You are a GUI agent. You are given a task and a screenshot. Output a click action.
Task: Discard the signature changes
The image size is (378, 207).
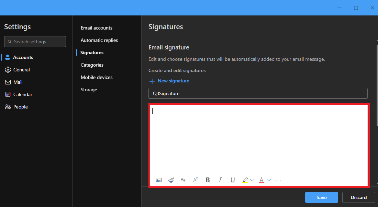click(358, 197)
